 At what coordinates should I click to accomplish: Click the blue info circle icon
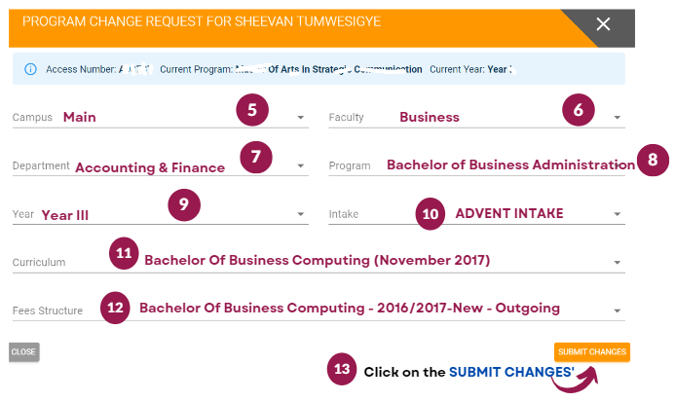click(30, 69)
